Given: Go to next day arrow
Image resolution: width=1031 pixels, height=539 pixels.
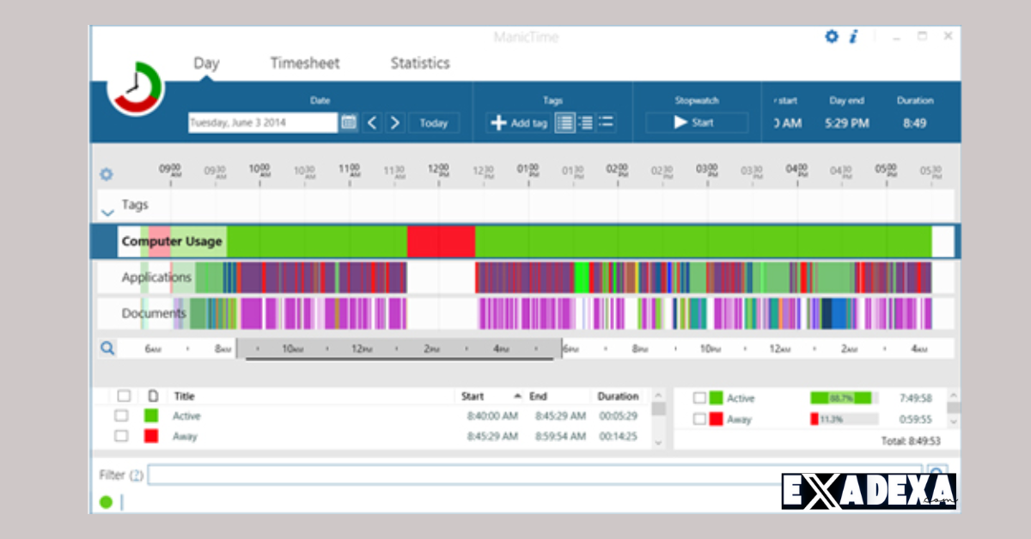Looking at the screenshot, I should tap(394, 123).
